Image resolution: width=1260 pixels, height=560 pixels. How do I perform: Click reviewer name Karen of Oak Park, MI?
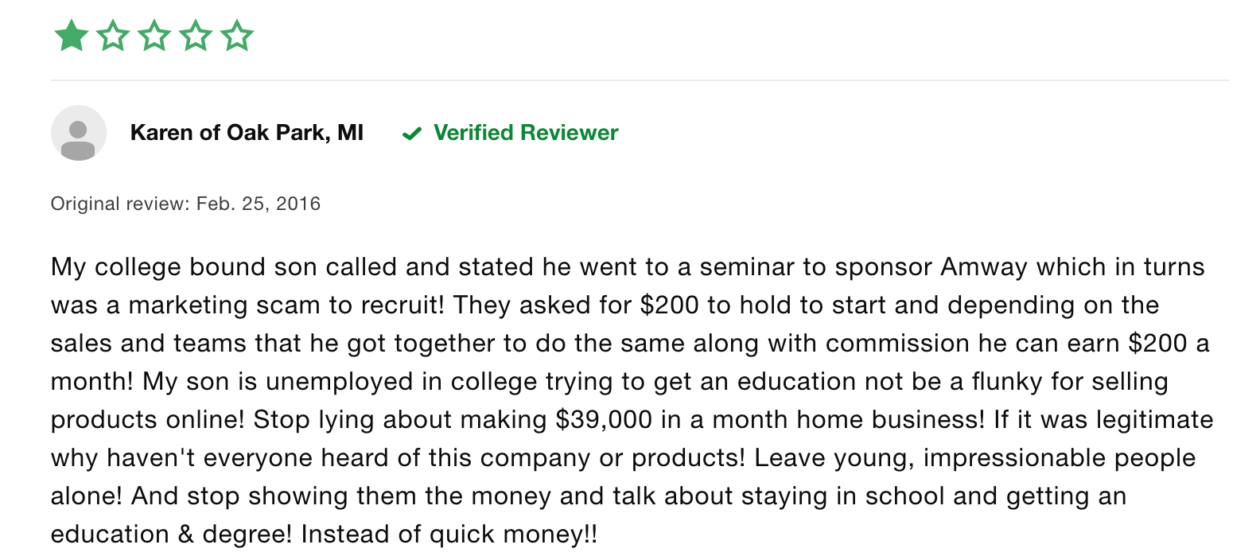[x=247, y=133]
